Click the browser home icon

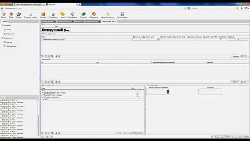[241, 8]
